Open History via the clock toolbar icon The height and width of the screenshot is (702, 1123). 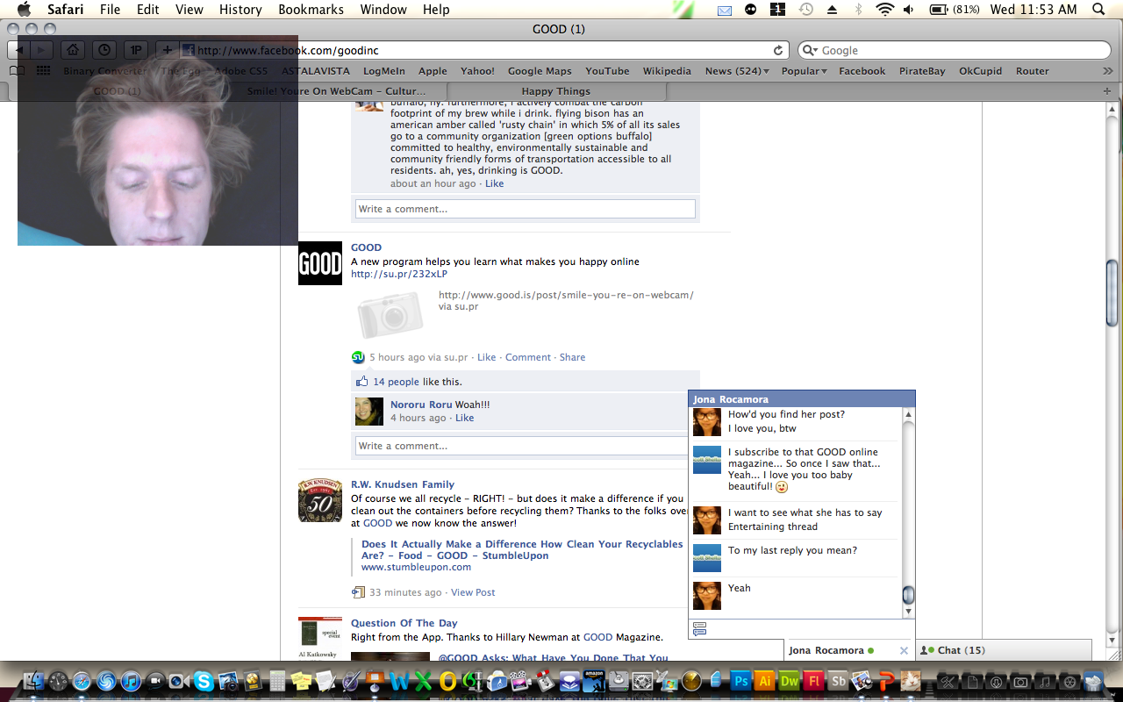coord(104,50)
